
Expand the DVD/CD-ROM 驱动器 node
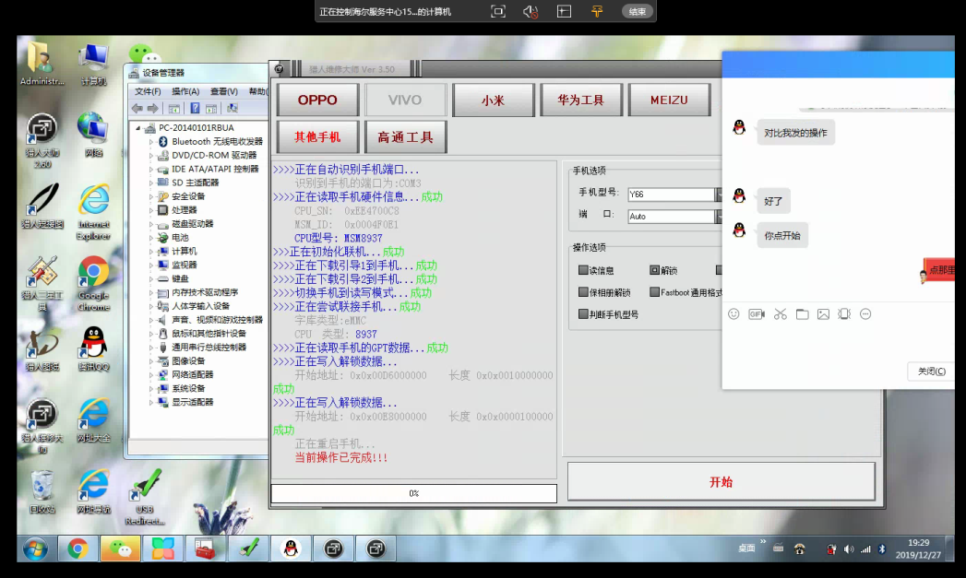pos(151,155)
